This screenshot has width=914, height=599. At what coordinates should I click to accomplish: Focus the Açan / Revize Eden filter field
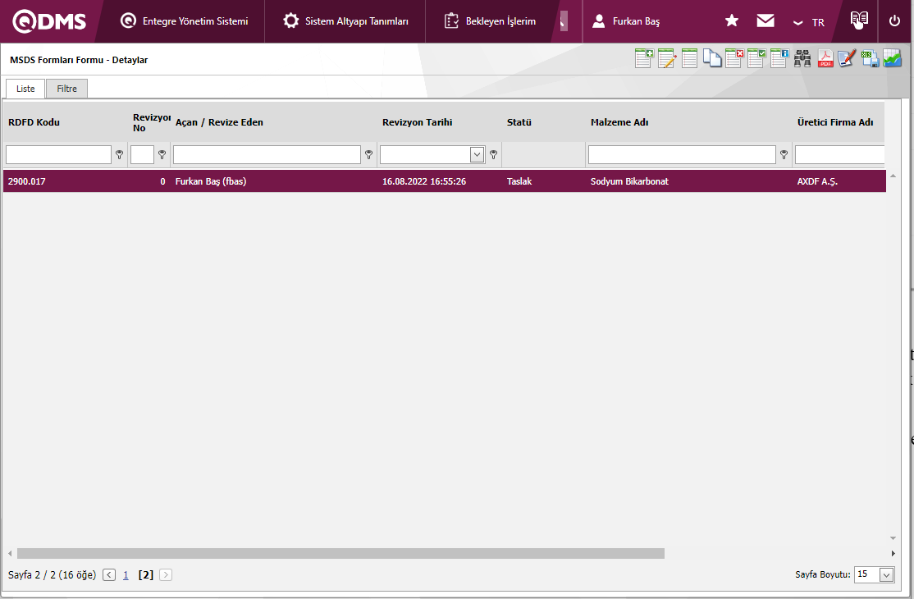pos(267,154)
